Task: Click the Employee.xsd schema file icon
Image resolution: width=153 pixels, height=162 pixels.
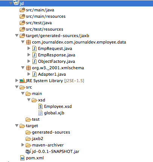Action: [40, 106]
